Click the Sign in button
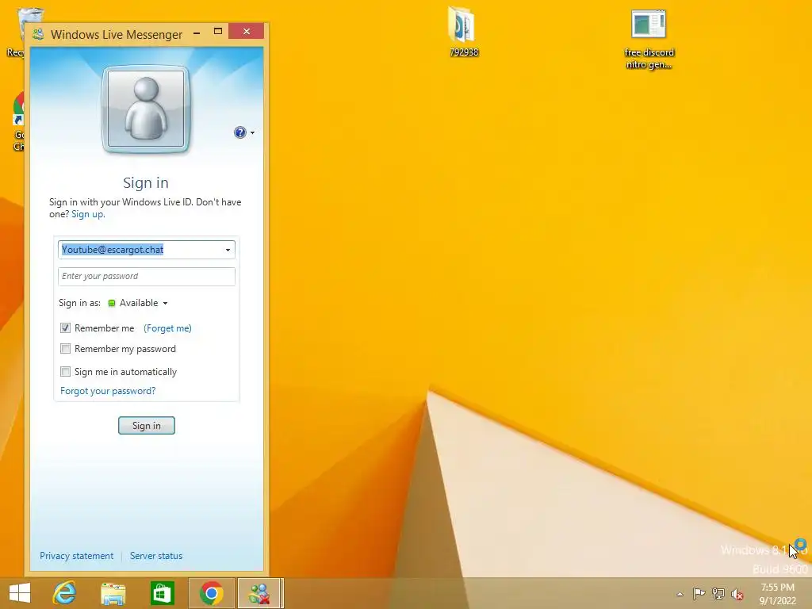This screenshot has height=609, width=812. point(147,426)
